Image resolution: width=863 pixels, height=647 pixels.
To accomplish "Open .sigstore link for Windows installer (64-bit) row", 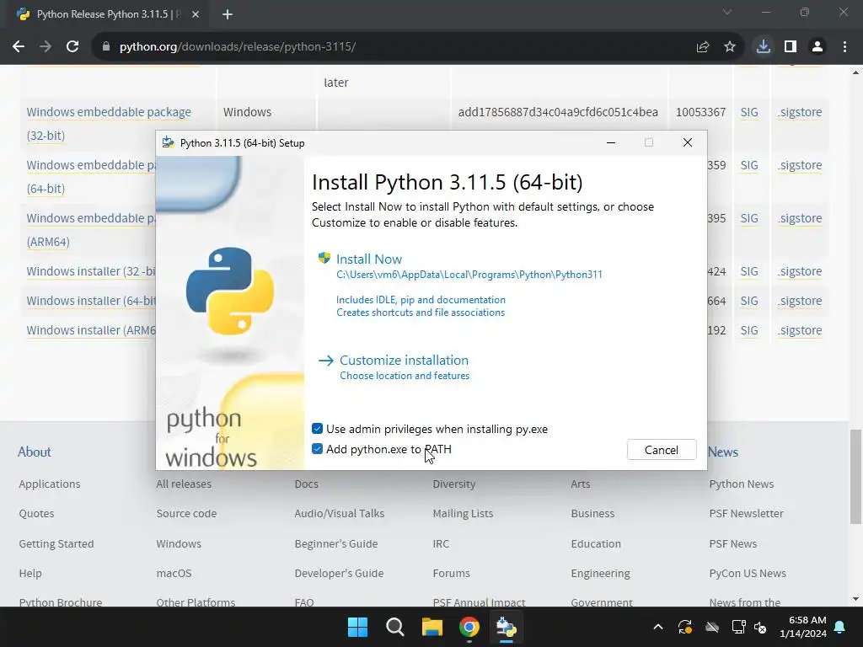I will [800, 301].
